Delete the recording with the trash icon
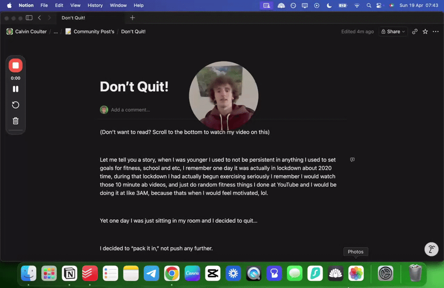Image resolution: width=444 pixels, height=288 pixels. (x=16, y=121)
